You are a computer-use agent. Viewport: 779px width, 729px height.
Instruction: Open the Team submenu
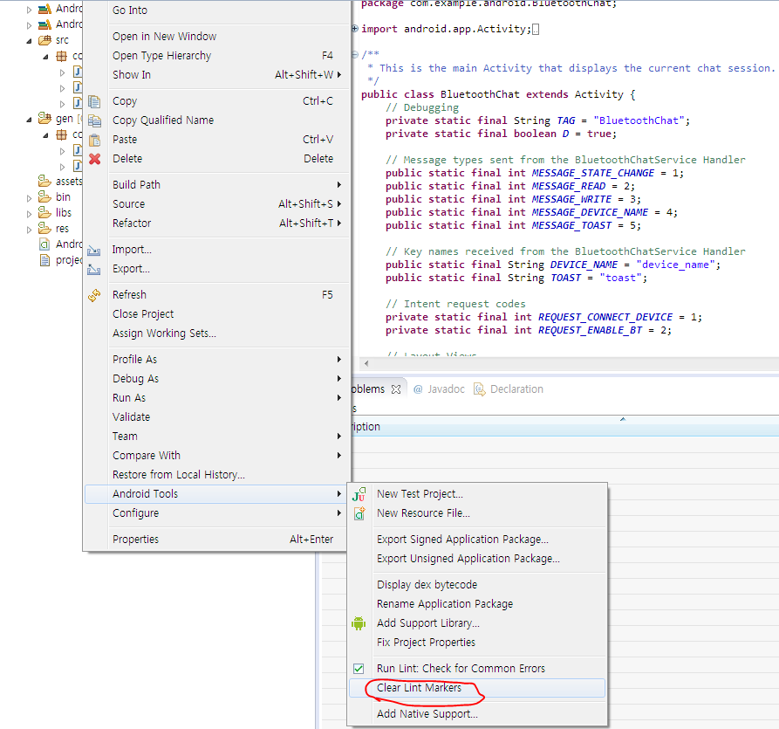[x=215, y=437]
